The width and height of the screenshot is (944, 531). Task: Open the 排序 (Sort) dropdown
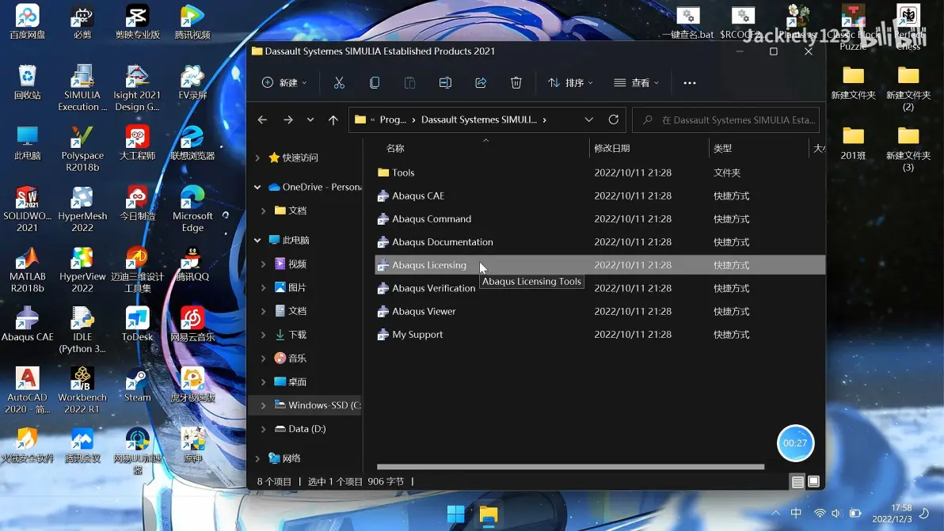pos(570,83)
